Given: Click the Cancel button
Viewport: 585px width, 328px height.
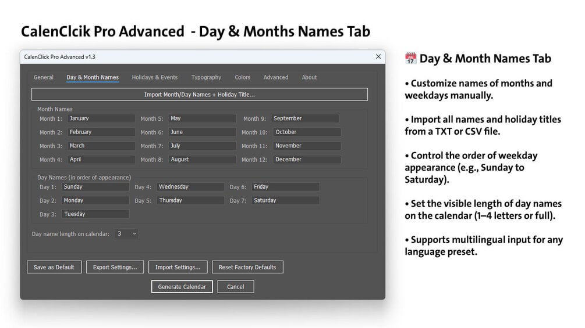Looking at the screenshot, I should point(236,287).
